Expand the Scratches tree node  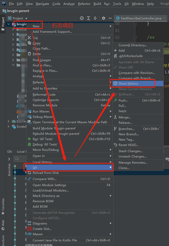(x=8, y=126)
